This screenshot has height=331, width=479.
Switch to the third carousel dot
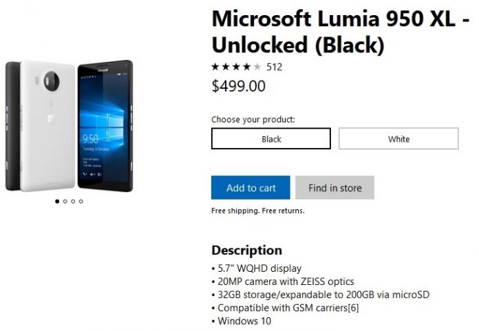(x=73, y=202)
